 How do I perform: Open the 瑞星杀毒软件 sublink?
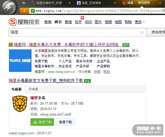point(44,66)
